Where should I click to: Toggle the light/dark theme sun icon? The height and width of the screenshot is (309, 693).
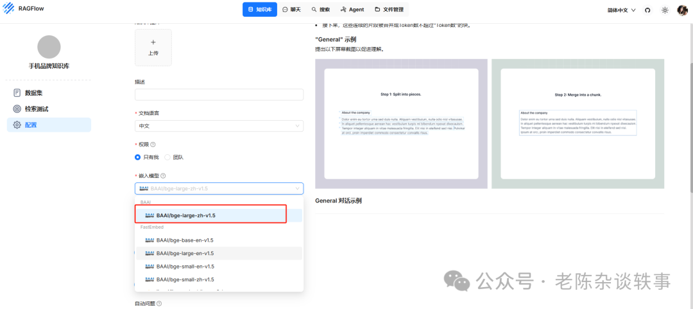pyautogui.click(x=665, y=10)
